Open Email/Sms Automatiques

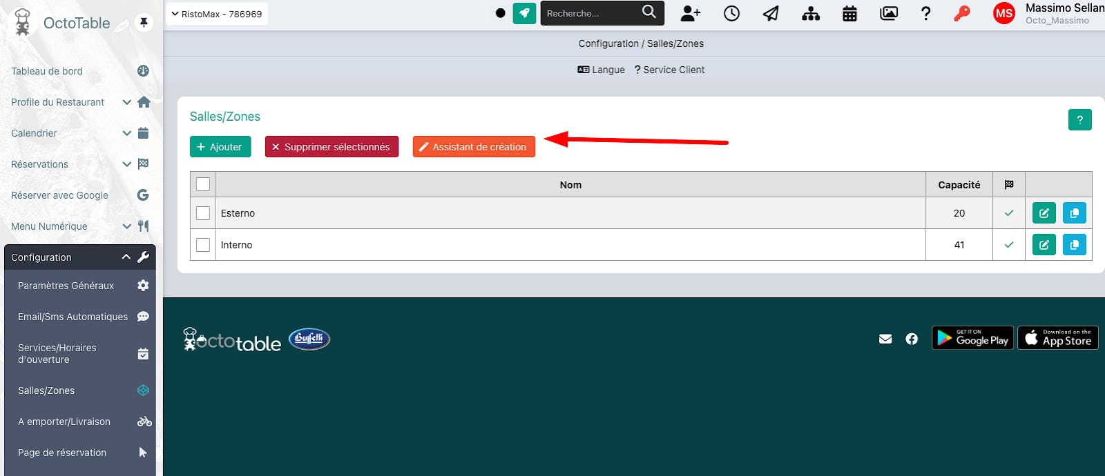[80, 317]
